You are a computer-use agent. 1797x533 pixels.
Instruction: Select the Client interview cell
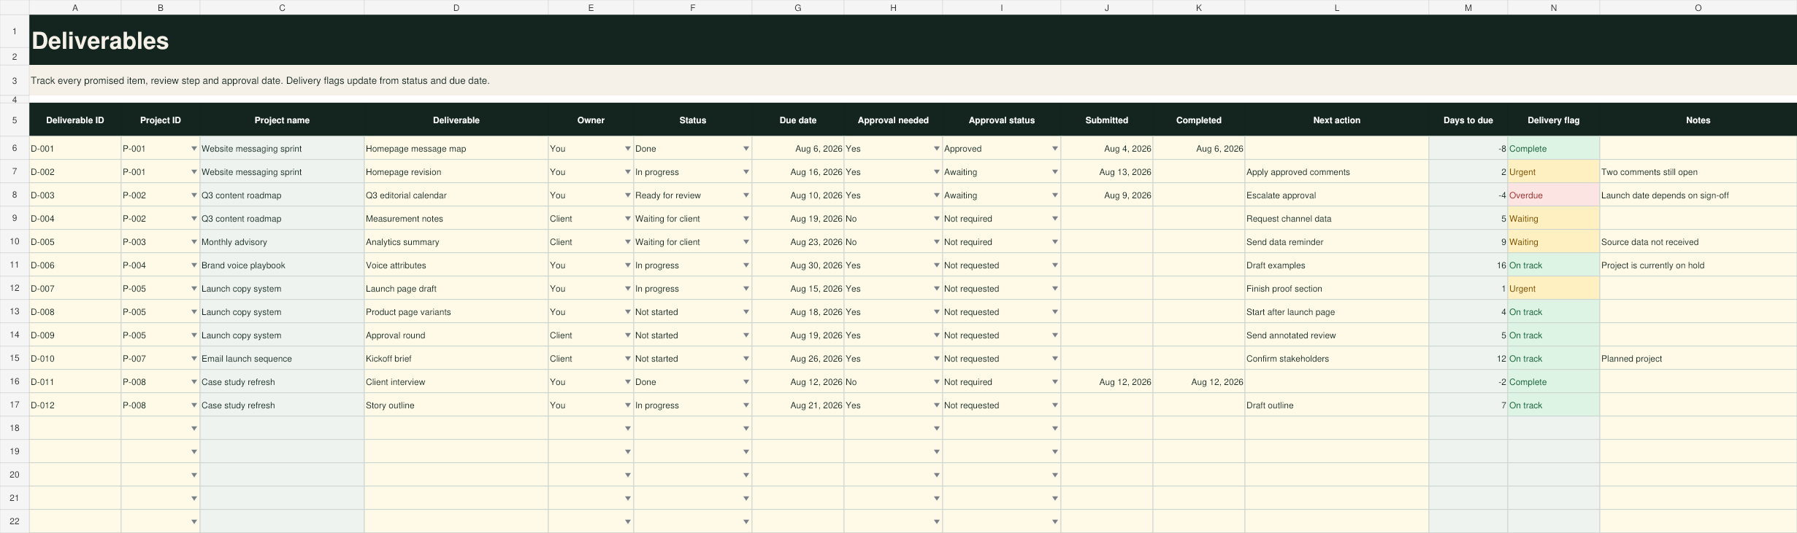(456, 382)
